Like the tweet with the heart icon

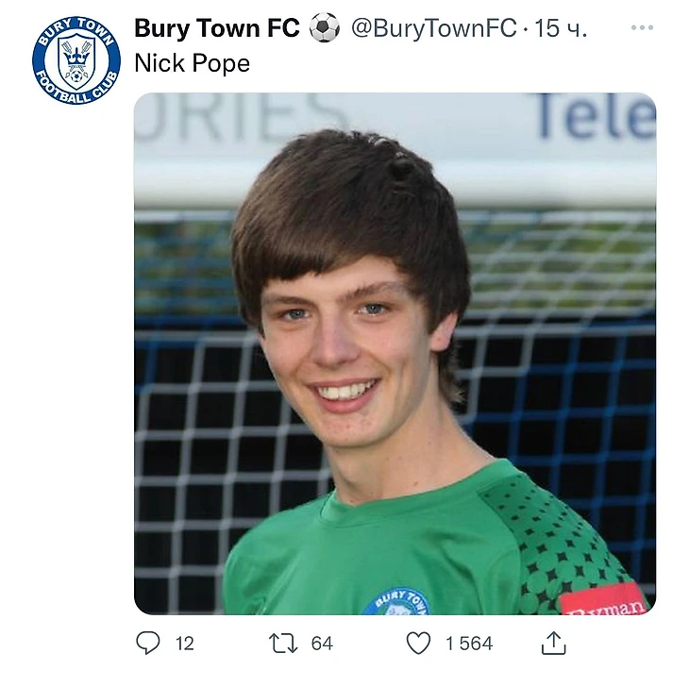(418, 643)
